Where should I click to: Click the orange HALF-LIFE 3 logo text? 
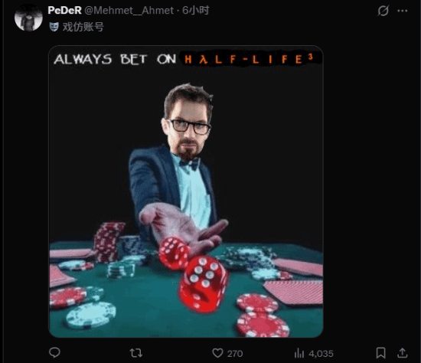(250, 59)
